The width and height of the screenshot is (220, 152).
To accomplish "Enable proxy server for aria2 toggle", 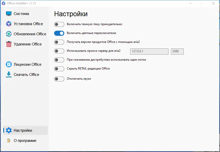I will tap(59, 51).
